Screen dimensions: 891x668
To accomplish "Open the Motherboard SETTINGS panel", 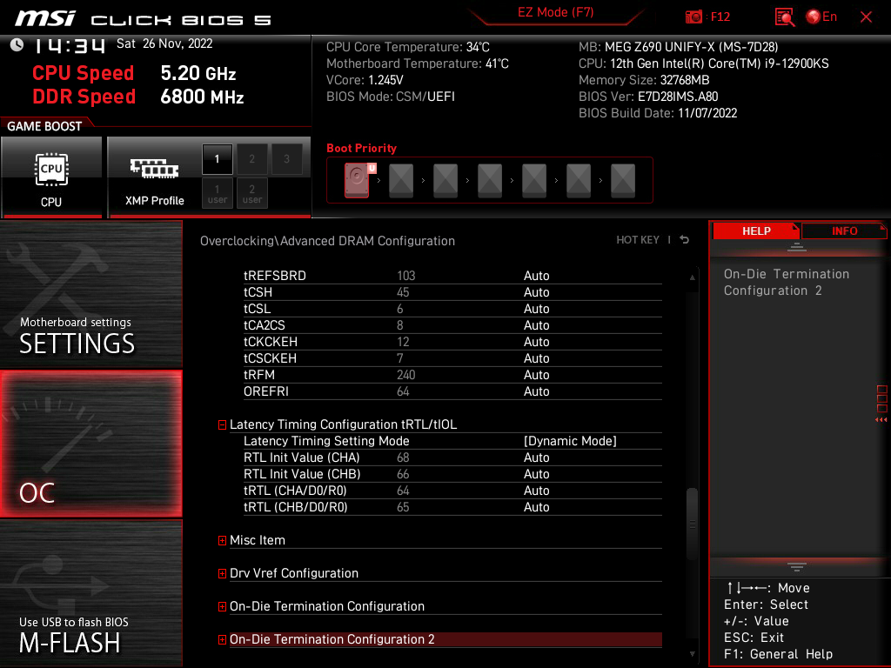I will 90,294.
